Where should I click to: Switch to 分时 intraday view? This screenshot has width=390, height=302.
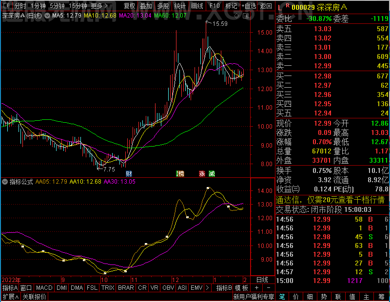coord(20,5)
